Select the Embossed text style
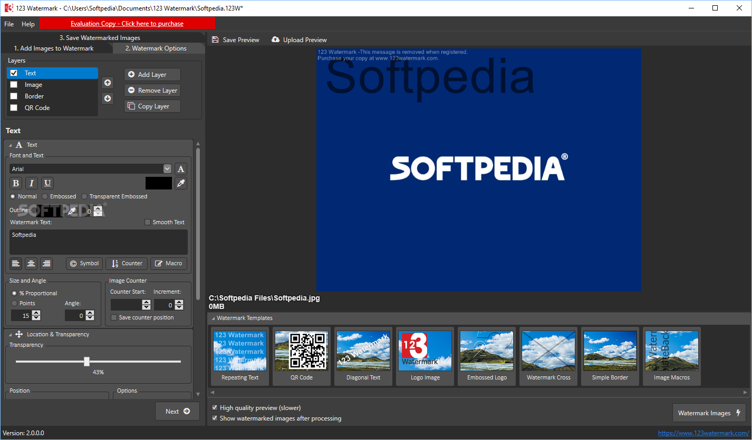 [x=45, y=196]
